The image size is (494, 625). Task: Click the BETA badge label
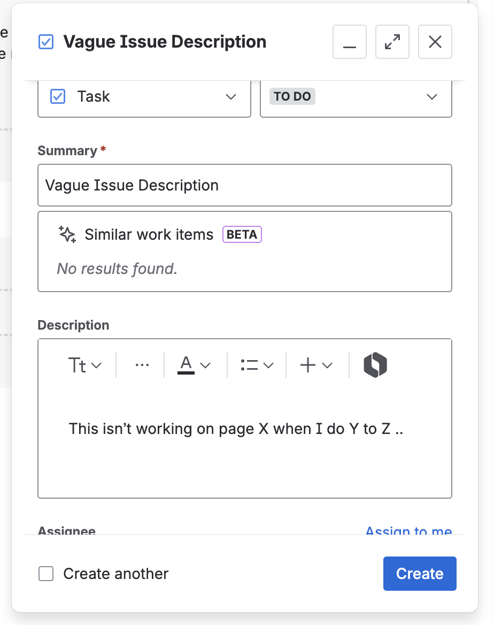click(242, 234)
